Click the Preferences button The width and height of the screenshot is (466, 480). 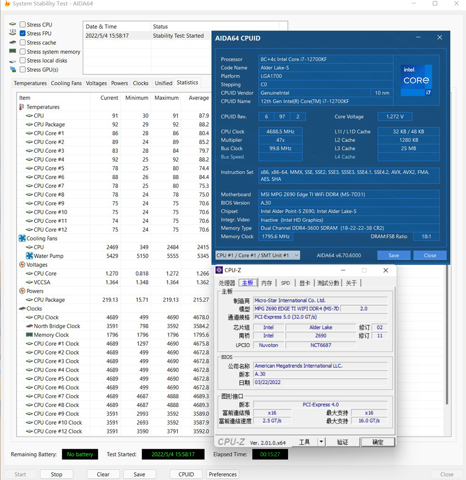(222, 474)
